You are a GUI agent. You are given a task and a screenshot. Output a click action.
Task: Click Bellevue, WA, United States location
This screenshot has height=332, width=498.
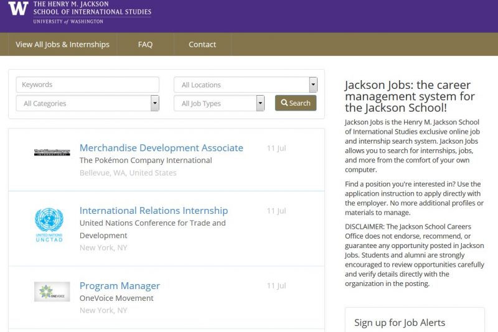[x=128, y=173]
